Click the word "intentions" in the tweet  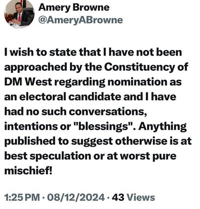click(x=31, y=127)
